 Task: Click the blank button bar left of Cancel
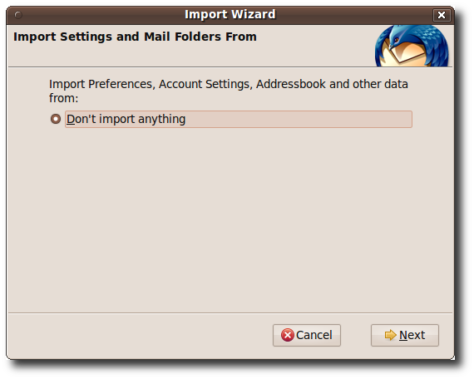[139, 335]
